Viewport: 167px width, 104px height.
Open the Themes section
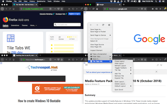[24, 25]
